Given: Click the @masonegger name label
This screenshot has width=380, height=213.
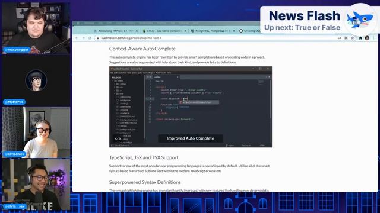Looking at the screenshot, I should (x=17, y=50).
